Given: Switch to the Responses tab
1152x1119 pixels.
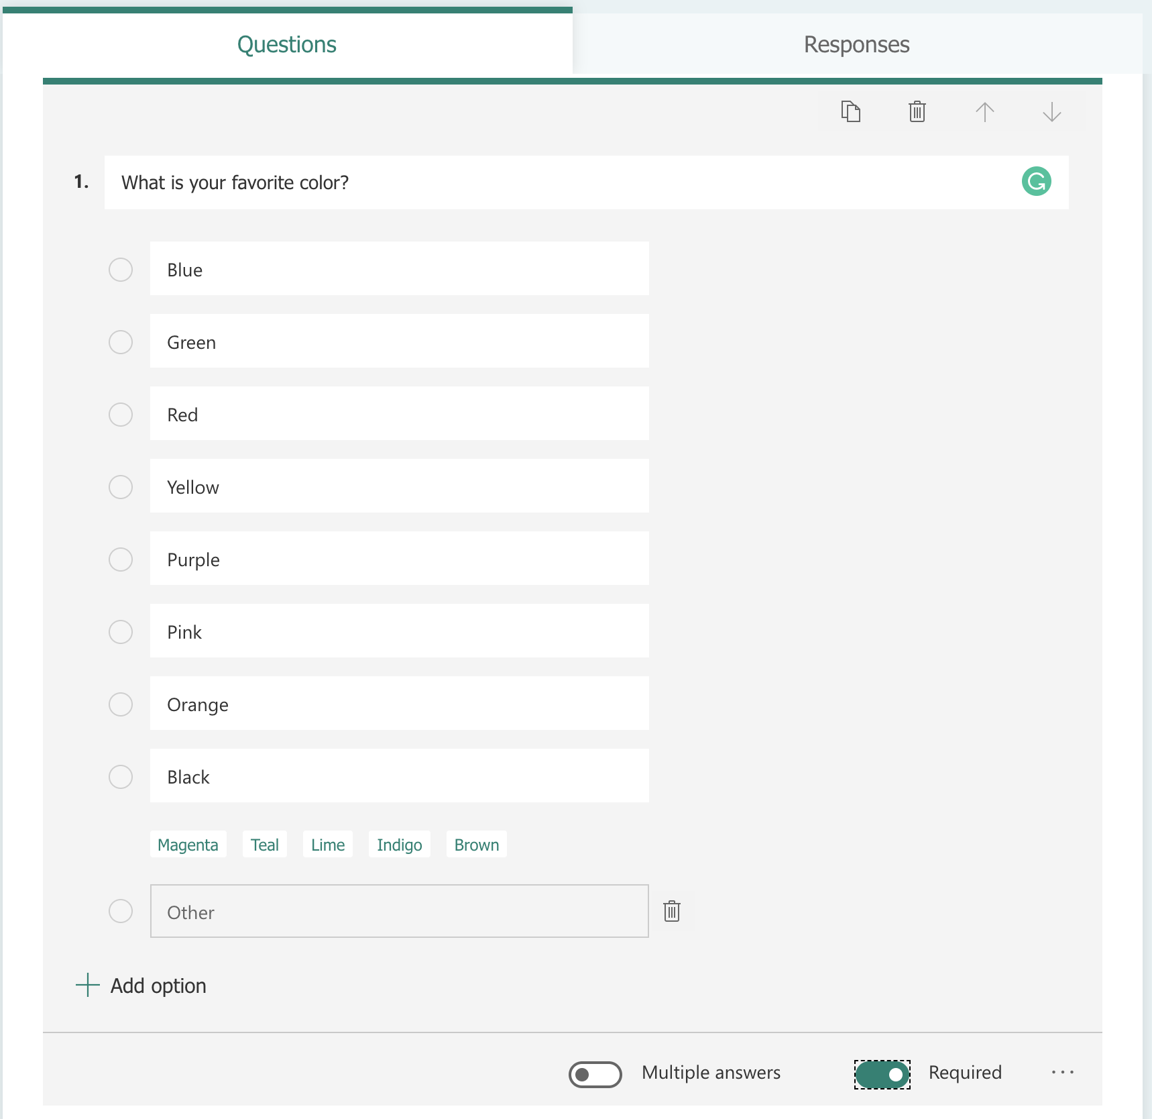Looking at the screenshot, I should coord(856,44).
